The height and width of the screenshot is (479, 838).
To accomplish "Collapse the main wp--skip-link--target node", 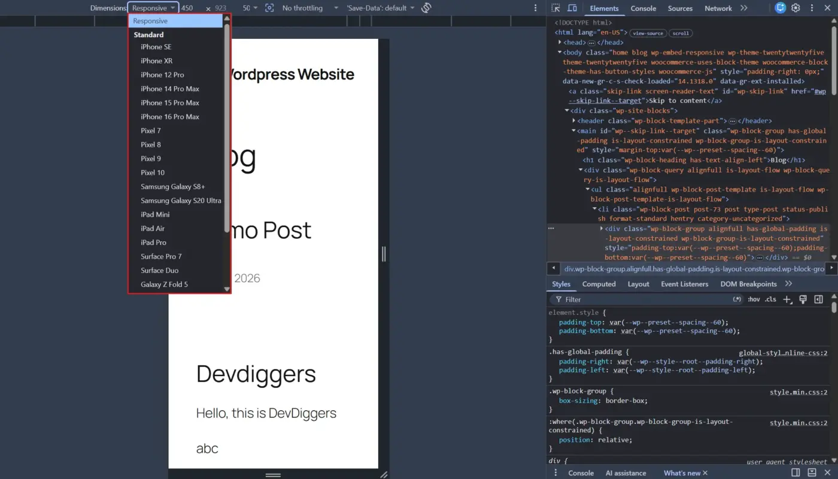I will pos(574,131).
